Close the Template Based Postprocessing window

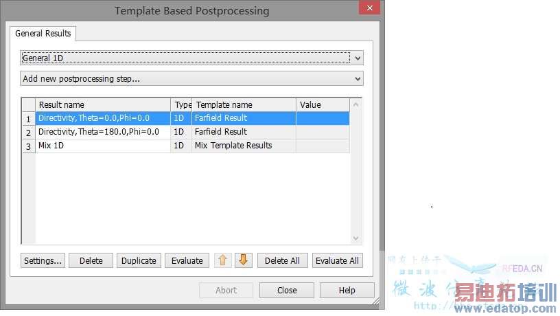point(370,9)
